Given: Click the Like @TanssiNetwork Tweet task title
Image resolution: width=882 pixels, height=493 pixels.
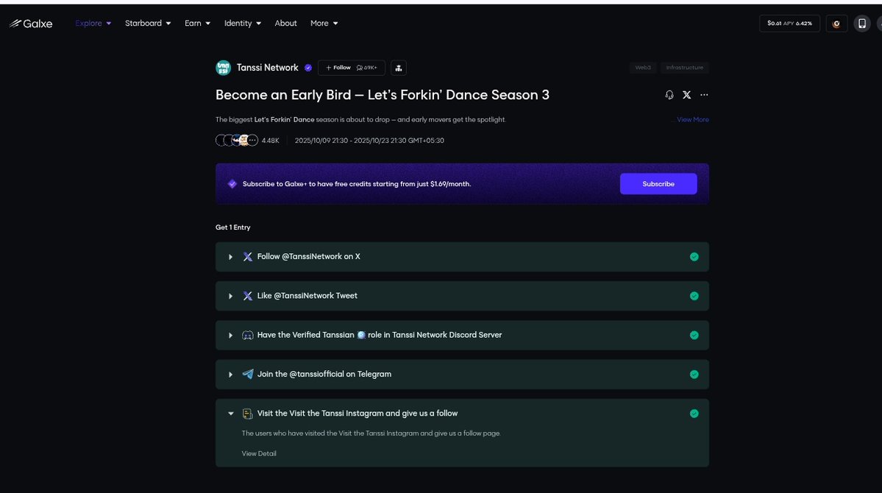Looking at the screenshot, I should point(307,296).
